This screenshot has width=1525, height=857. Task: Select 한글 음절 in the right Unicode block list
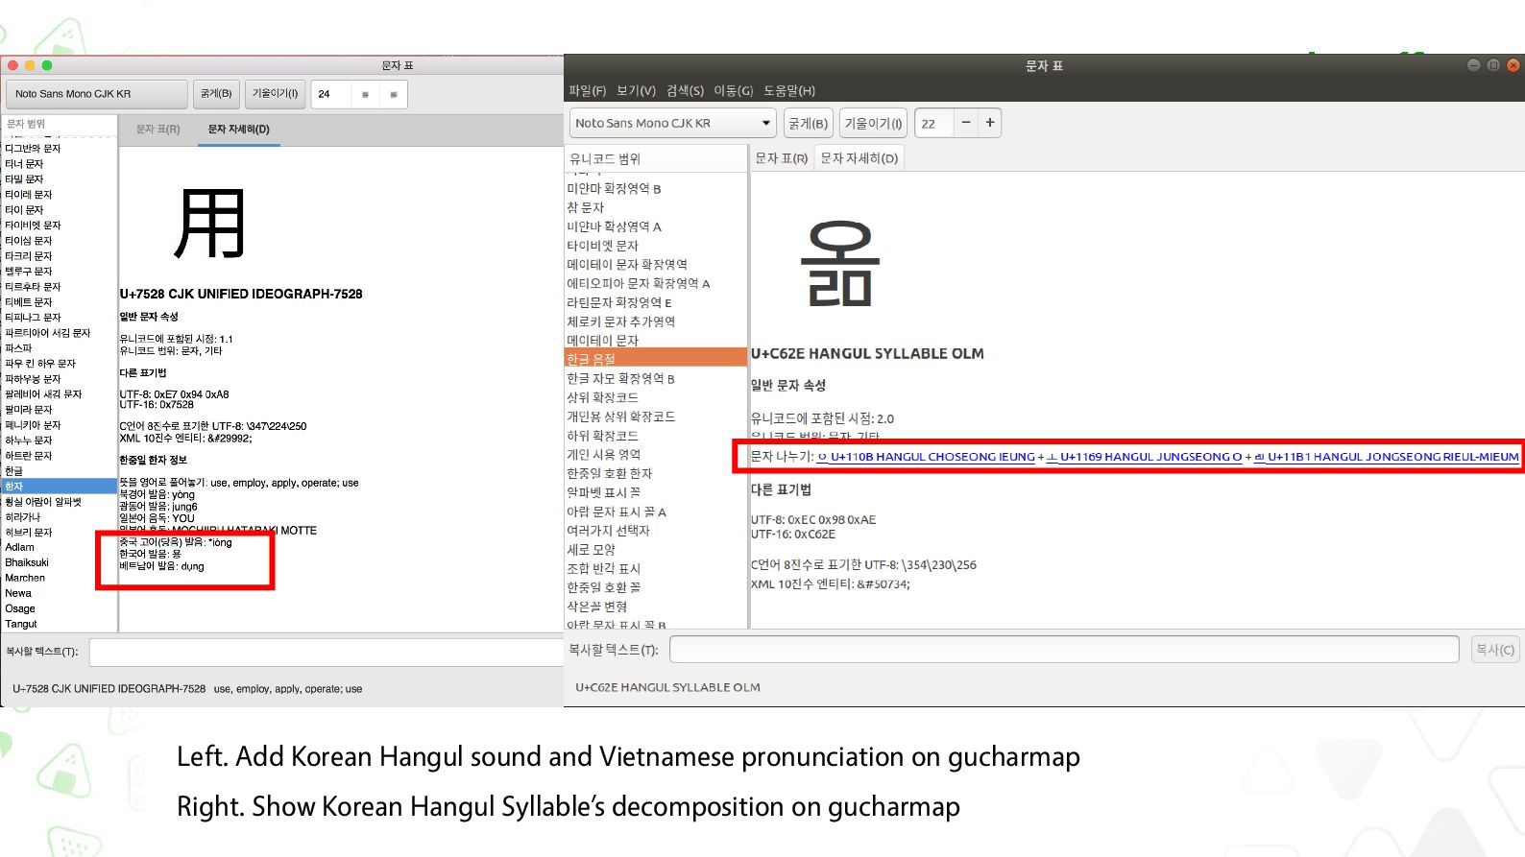tap(656, 359)
